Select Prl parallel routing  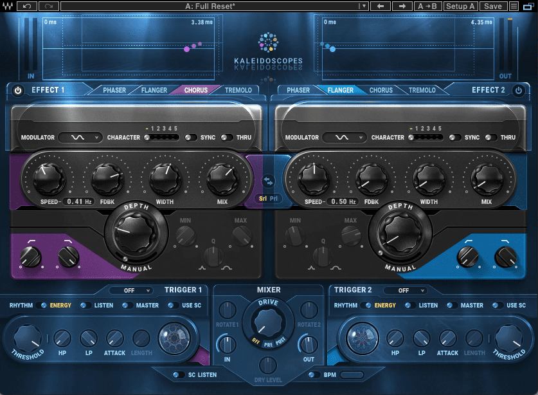click(273, 199)
